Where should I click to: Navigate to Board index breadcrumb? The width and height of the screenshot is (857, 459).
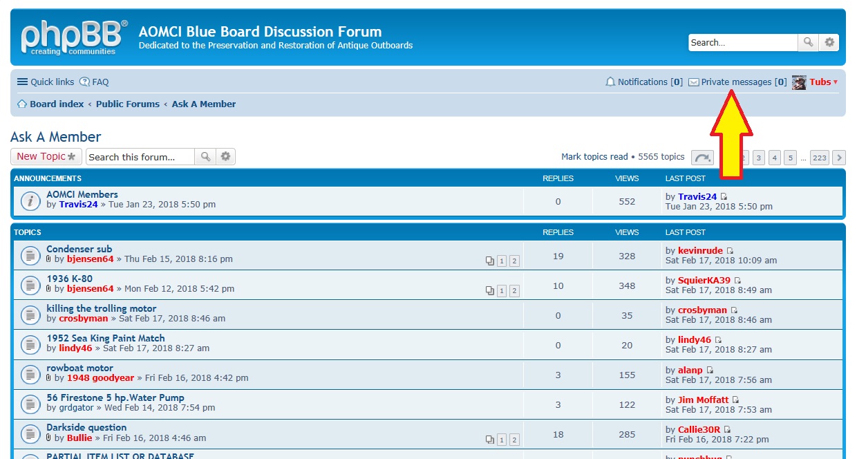pyautogui.click(x=57, y=104)
